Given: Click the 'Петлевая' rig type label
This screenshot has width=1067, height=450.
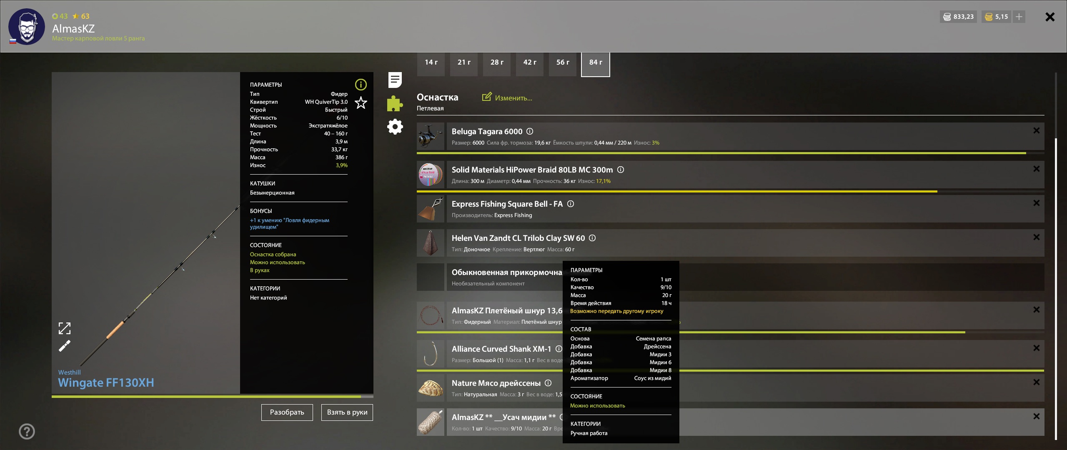Looking at the screenshot, I should [x=430, y=108].
